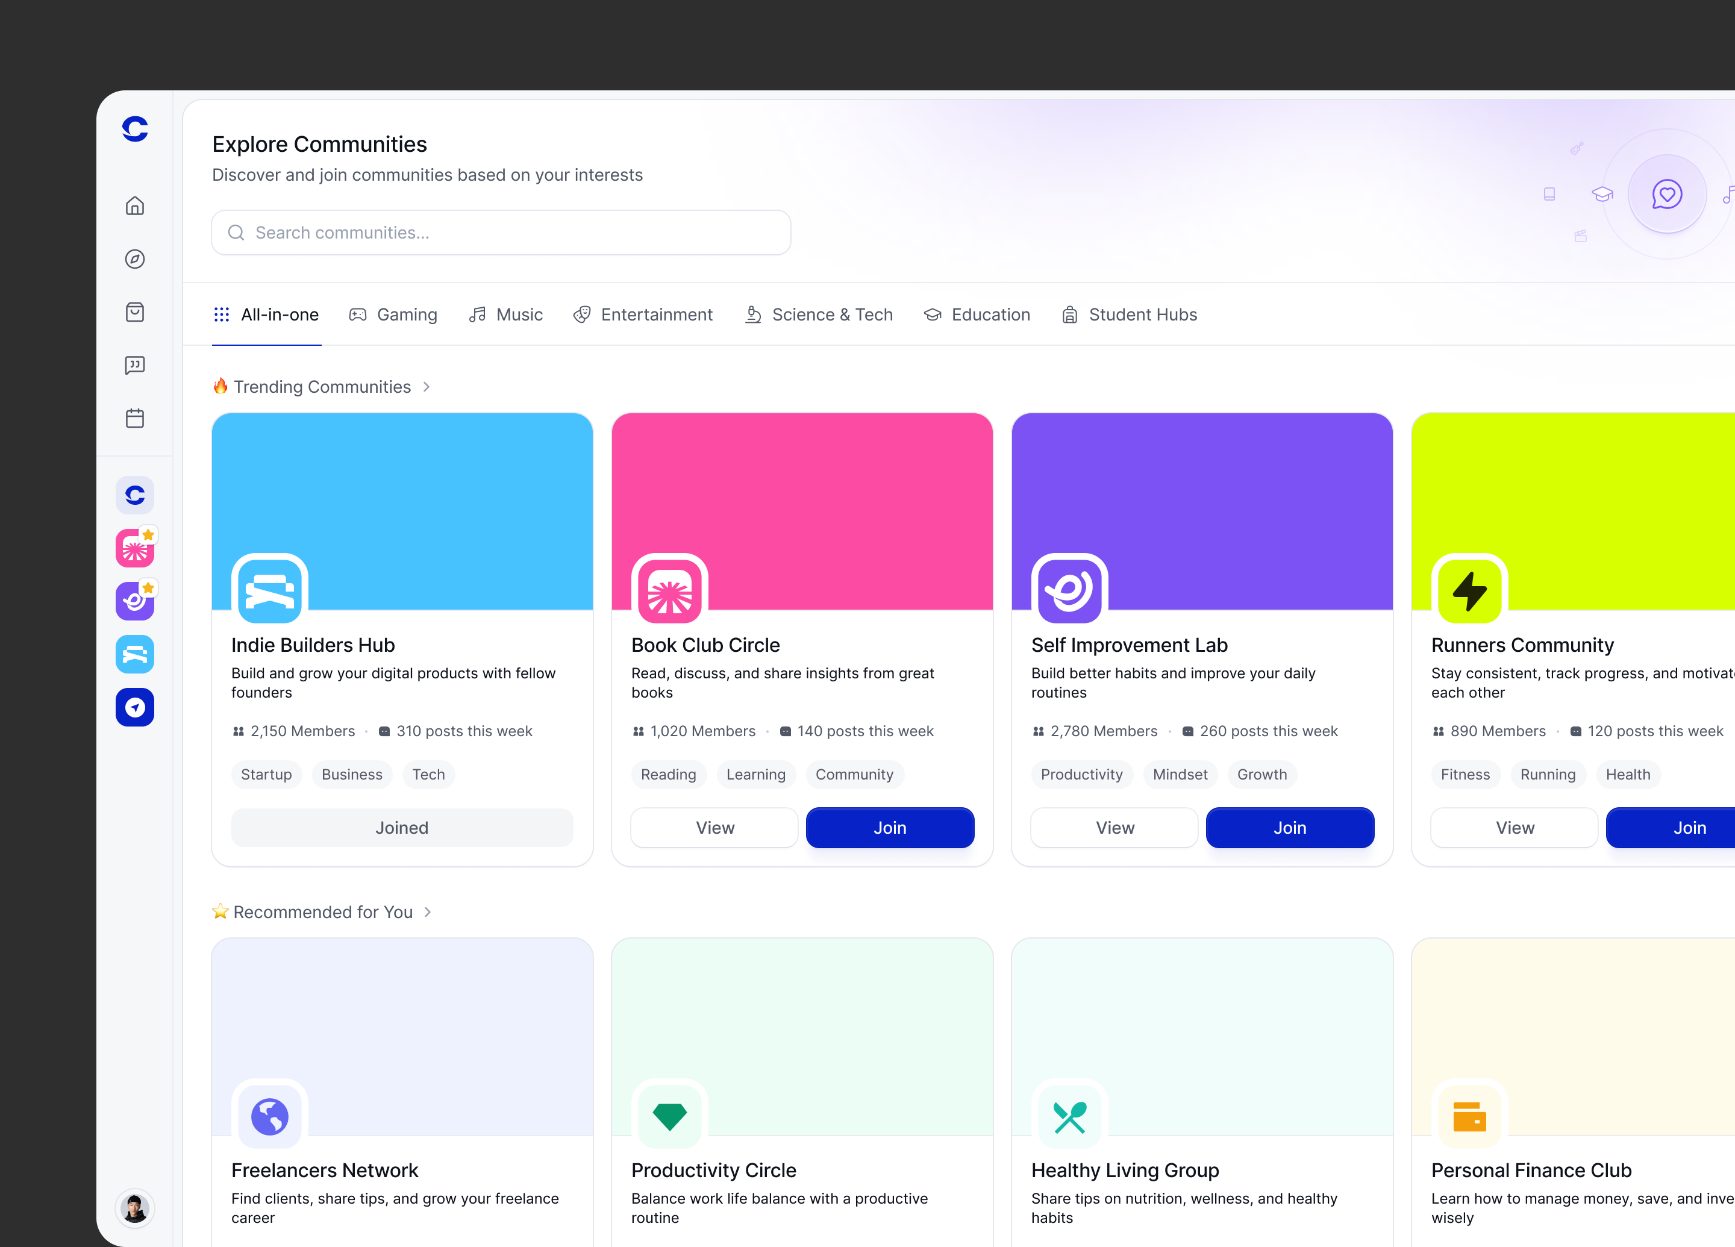The width and height of the screenshot is (1735, 1247).
Task: Open the Student Hubs tab
Action: coord(1129,314)
